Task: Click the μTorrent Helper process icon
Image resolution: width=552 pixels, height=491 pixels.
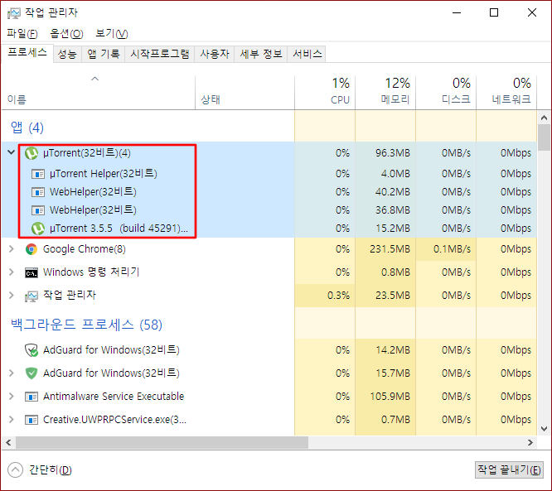Action: pos(38,174)
